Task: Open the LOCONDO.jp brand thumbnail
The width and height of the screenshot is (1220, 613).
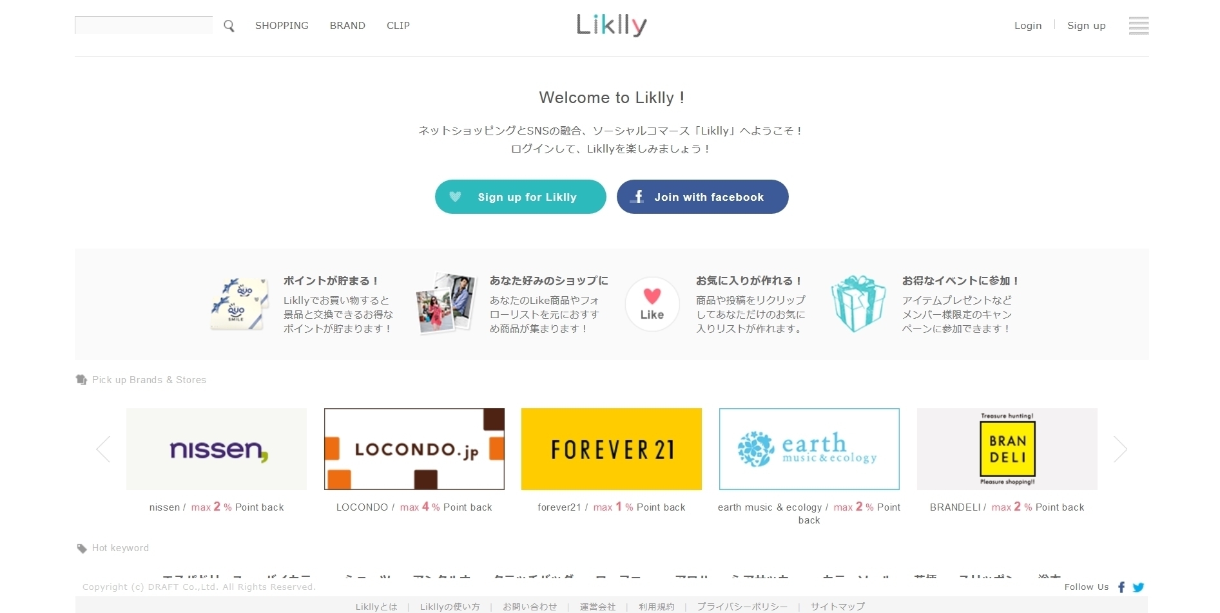Action: (x=414, y=449)
